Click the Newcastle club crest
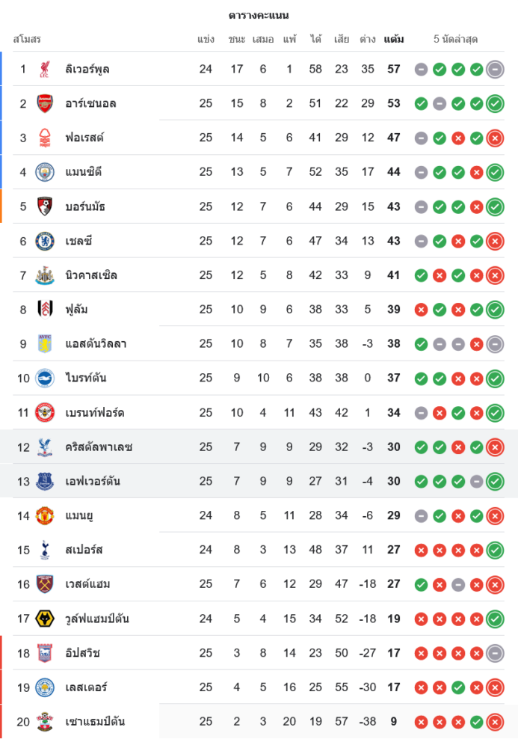 [x=45, y=275]
